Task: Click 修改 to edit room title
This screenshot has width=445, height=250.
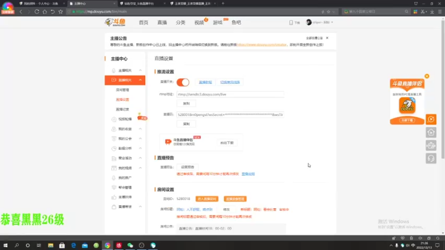Action: [x=226, y=209]
